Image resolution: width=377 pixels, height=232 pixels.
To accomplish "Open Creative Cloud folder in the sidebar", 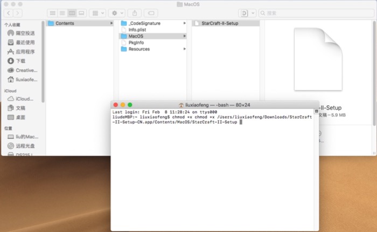I will 23,70.
